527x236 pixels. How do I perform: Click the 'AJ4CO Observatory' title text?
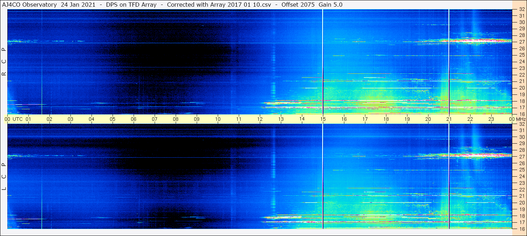[30, 5]
